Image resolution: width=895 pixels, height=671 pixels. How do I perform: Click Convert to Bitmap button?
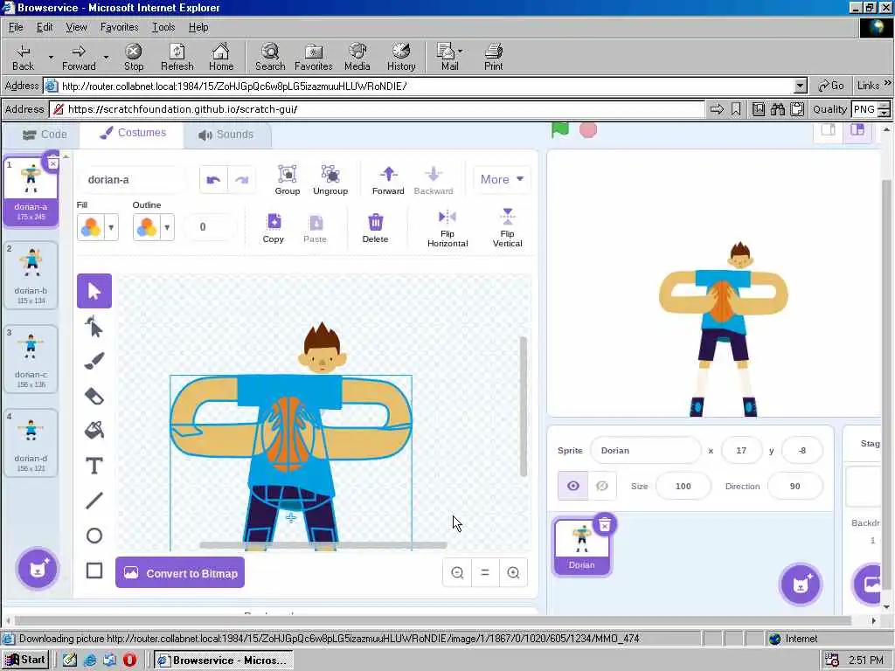[180, 573]
